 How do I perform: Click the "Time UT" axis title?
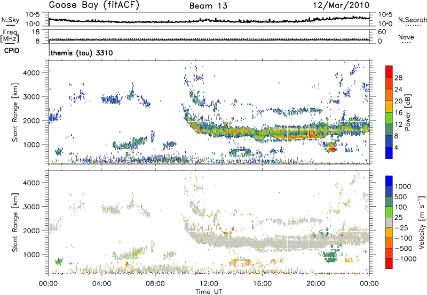click(x=209, y=292)
